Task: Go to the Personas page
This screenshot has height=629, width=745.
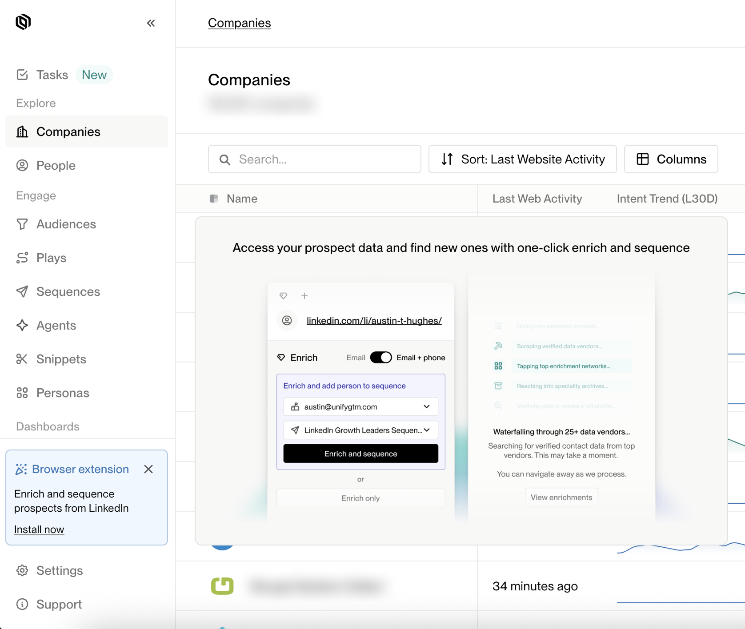Action: click(x=62, y=393)
